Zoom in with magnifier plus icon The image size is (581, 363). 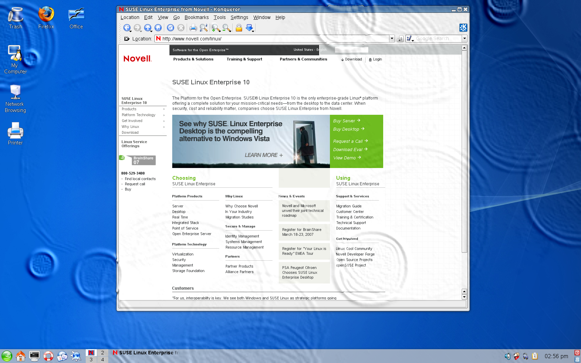point(216,28)
